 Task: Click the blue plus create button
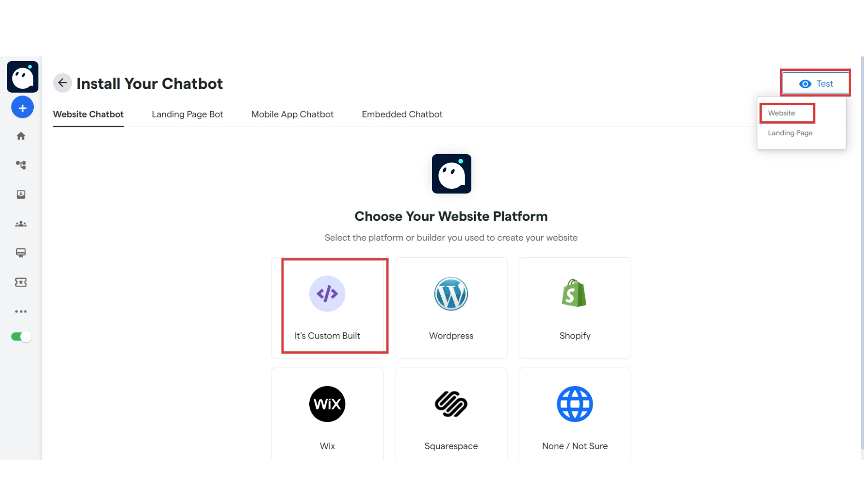(22, 107)
